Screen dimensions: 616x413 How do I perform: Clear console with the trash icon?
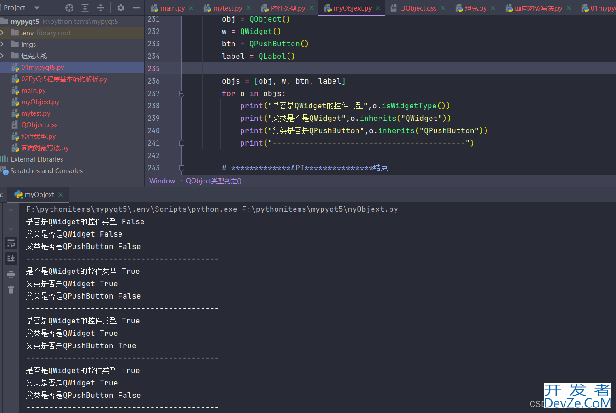click(x=11, y=289)
